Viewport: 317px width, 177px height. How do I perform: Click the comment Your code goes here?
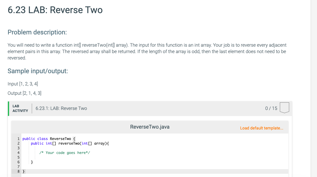tap(65, 153)
